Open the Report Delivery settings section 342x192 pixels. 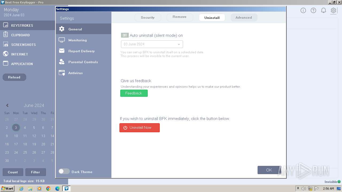pyautogui.click(x=83, y=51)
